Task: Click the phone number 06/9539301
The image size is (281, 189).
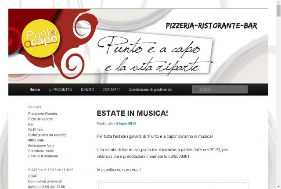Action: click(179, 157)
